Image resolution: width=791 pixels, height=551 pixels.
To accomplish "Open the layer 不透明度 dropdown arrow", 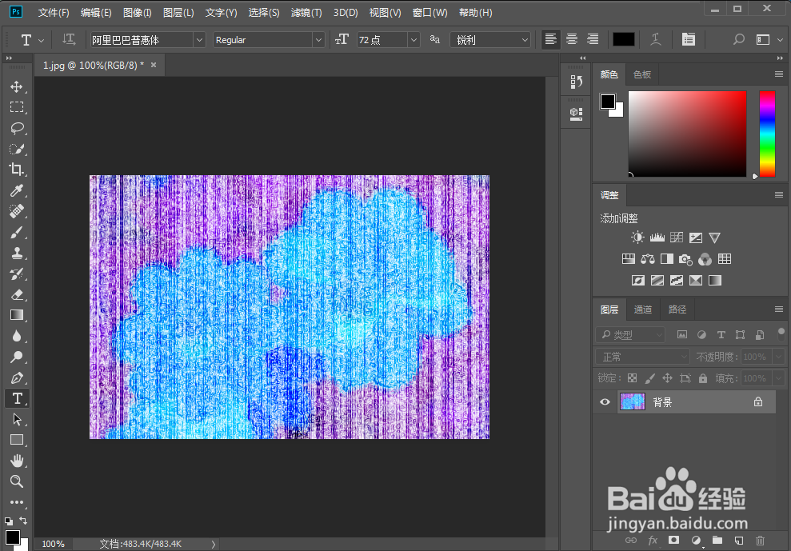I will coord(778,357).
